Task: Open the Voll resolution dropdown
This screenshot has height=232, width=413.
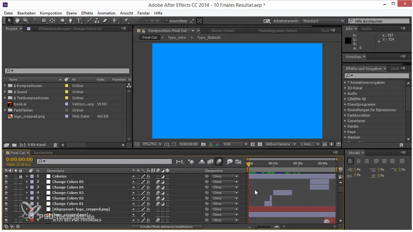Action: pos(235,144)
